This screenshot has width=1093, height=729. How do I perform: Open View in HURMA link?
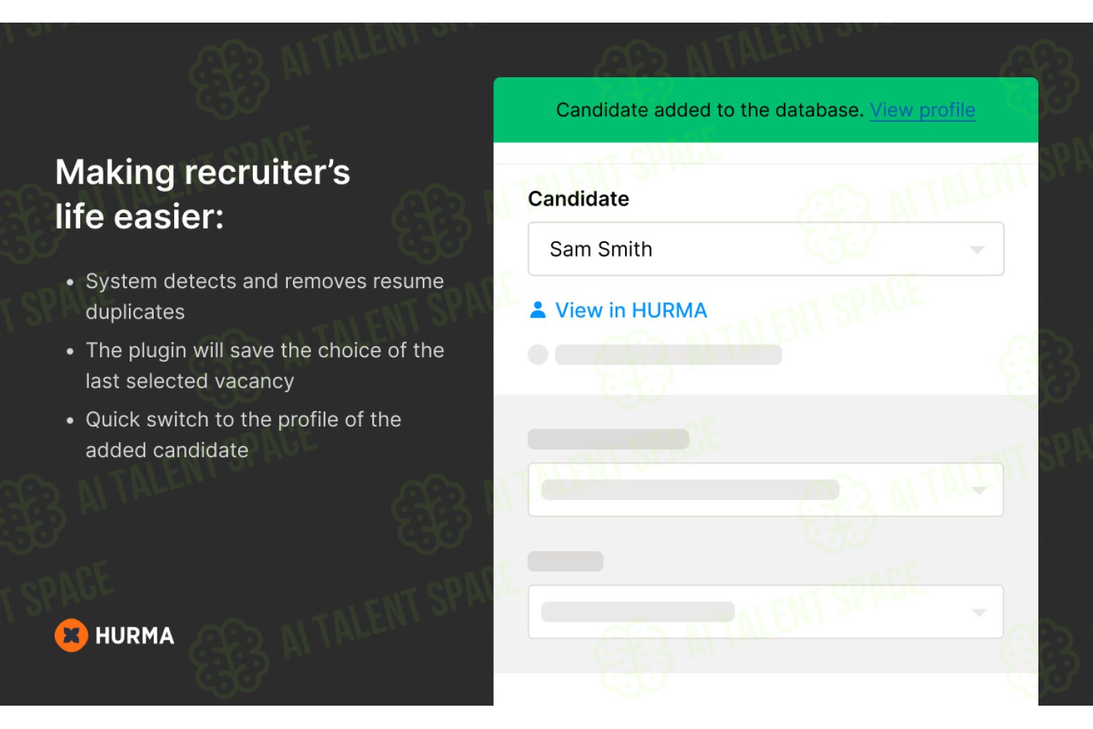click(x=631, y=311)
